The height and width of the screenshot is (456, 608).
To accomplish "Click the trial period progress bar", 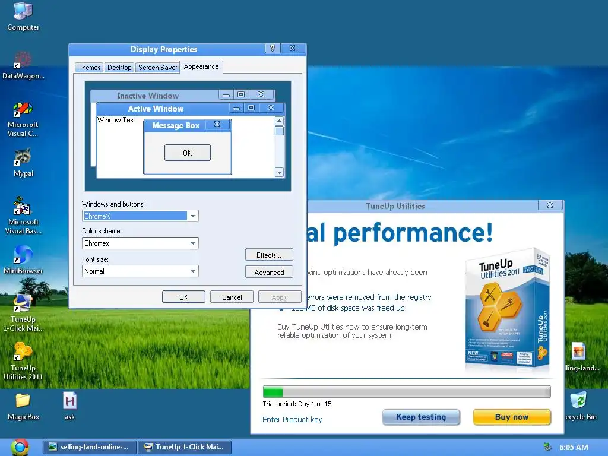I will [x=407, y=392].
